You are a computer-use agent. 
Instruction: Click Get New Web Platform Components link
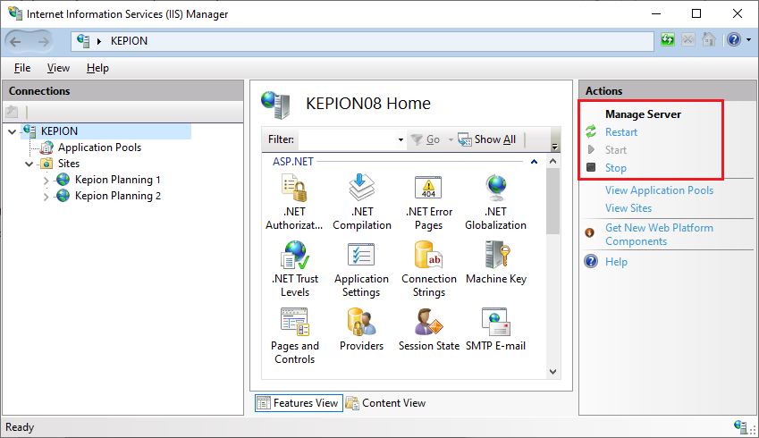(659, 234)
